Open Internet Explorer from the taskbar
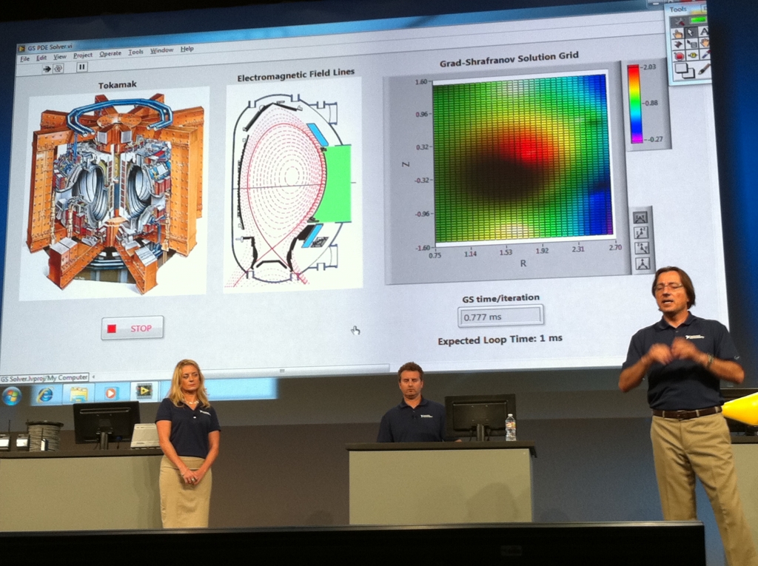This screenshot has height=566, width=758. (x=45, y=394)
